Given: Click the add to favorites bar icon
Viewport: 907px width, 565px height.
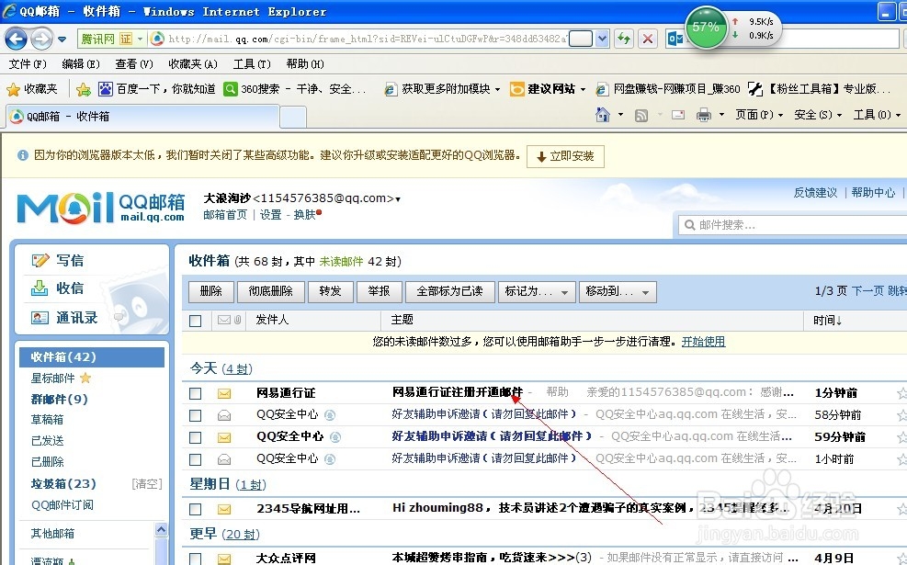Looking at the screenshot, I should pyautogui.click(x=84, y=89).
